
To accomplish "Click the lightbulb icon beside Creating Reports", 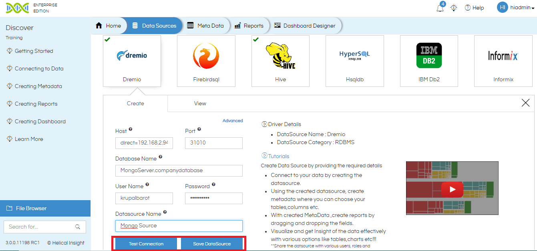I will coord(10,104).
